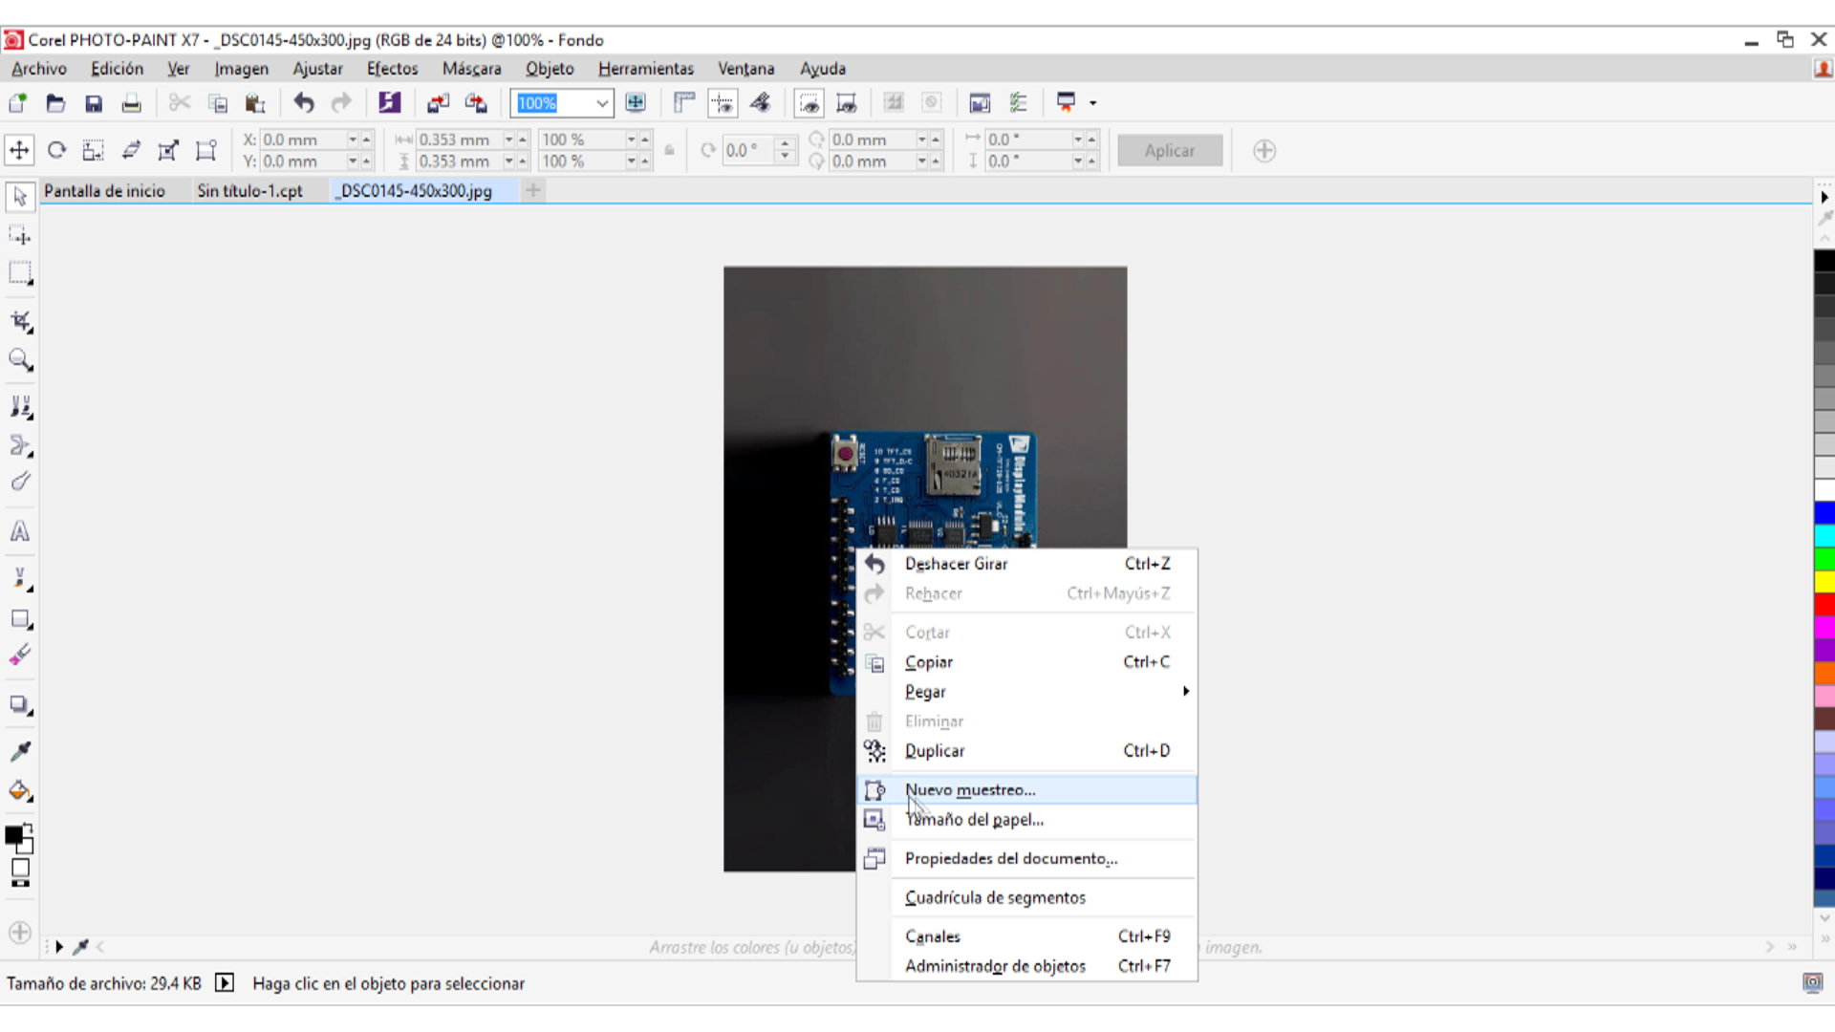
Task: Switch to Sin título-1.cpt tab
Action: tap(249, 191)
